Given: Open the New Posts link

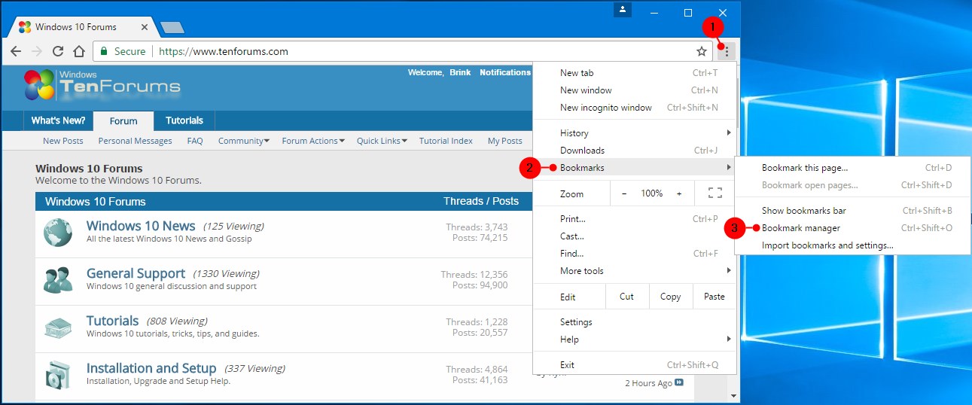Looking at the screenshot, I should pos(63,141).
